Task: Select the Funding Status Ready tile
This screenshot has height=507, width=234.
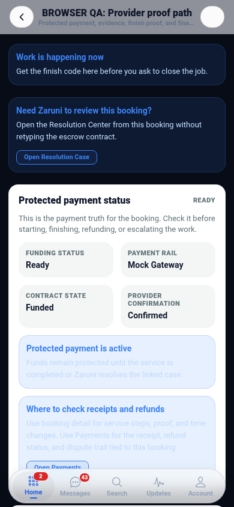Action: tap(66, 260)
